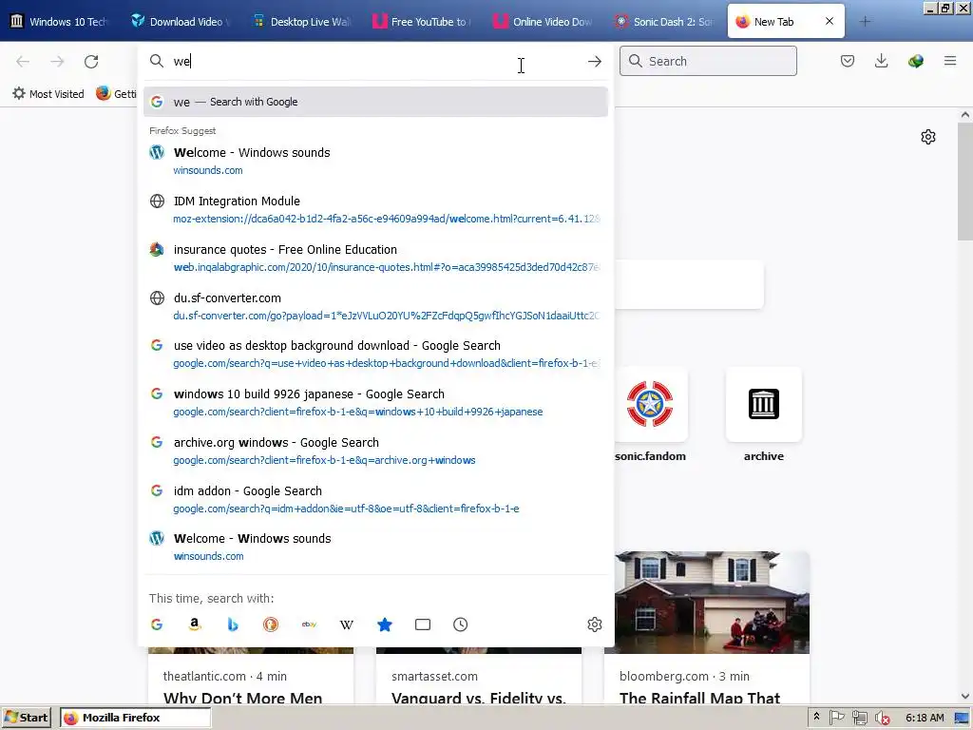
Task: Open search settings gear in the dropdown
Action: (595, 624)
